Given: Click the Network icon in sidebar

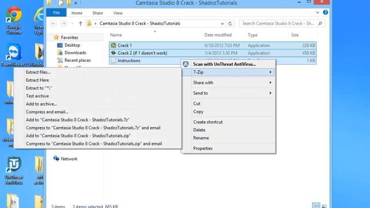Looking at the screenshot, I should tap(56, 158).
